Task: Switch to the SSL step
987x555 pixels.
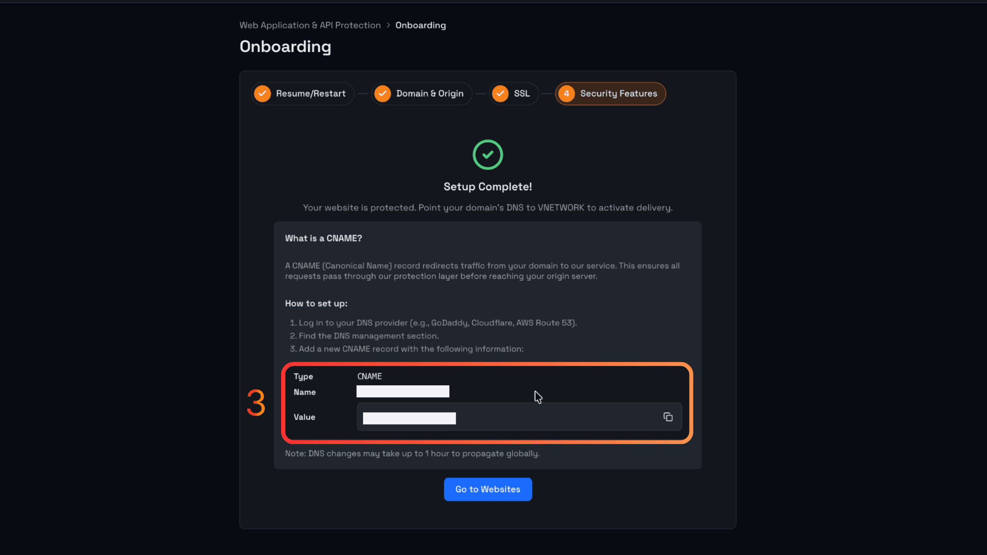Action: point(514,93)
